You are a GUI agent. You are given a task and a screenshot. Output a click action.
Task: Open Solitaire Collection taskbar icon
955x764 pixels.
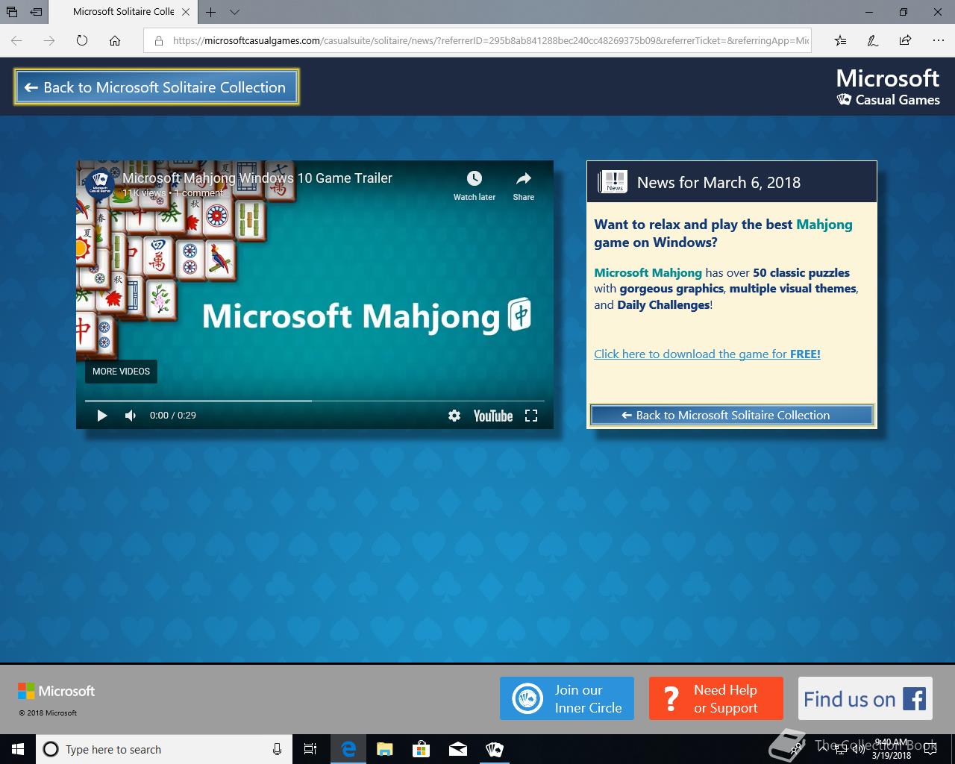coord(494,749)
